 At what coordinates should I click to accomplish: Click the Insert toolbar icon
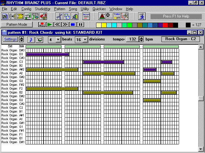(86, 16)
